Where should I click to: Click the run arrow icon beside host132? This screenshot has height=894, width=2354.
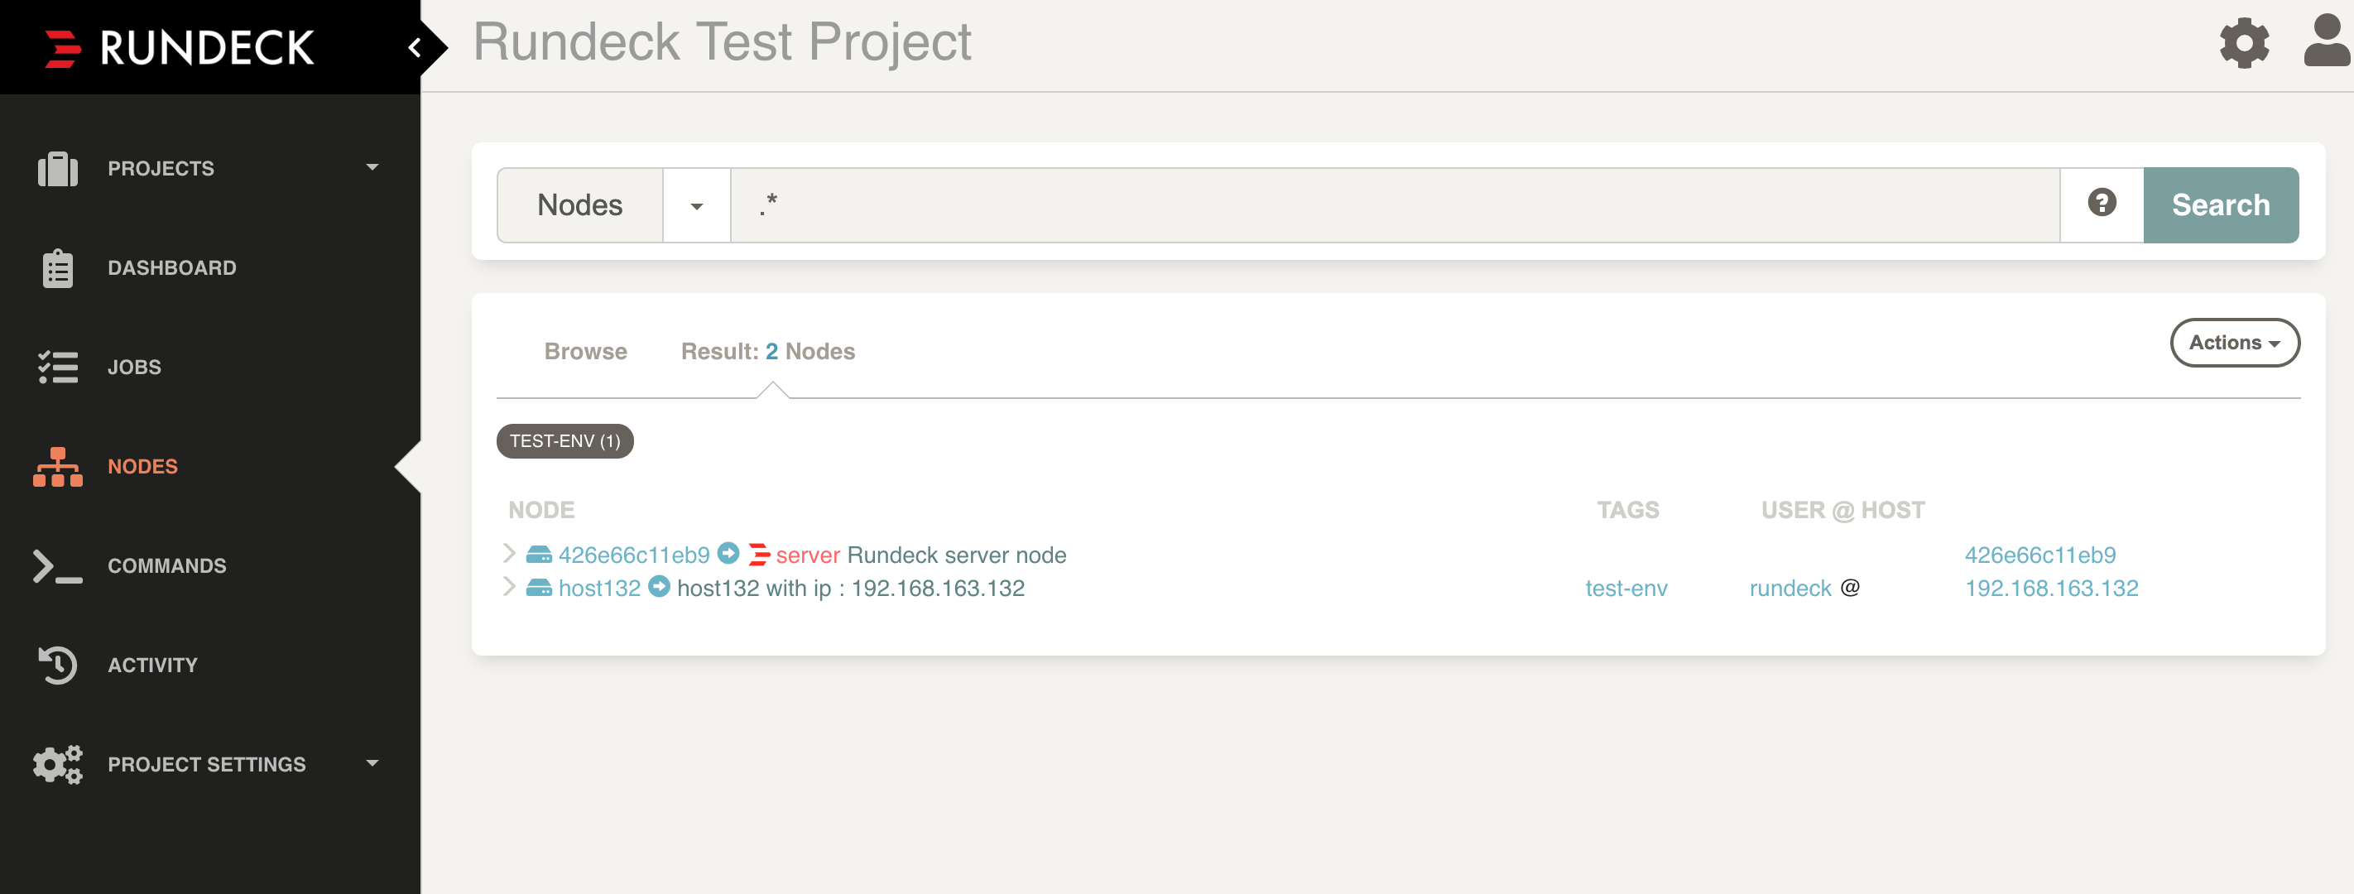click(x=659, y=587)
